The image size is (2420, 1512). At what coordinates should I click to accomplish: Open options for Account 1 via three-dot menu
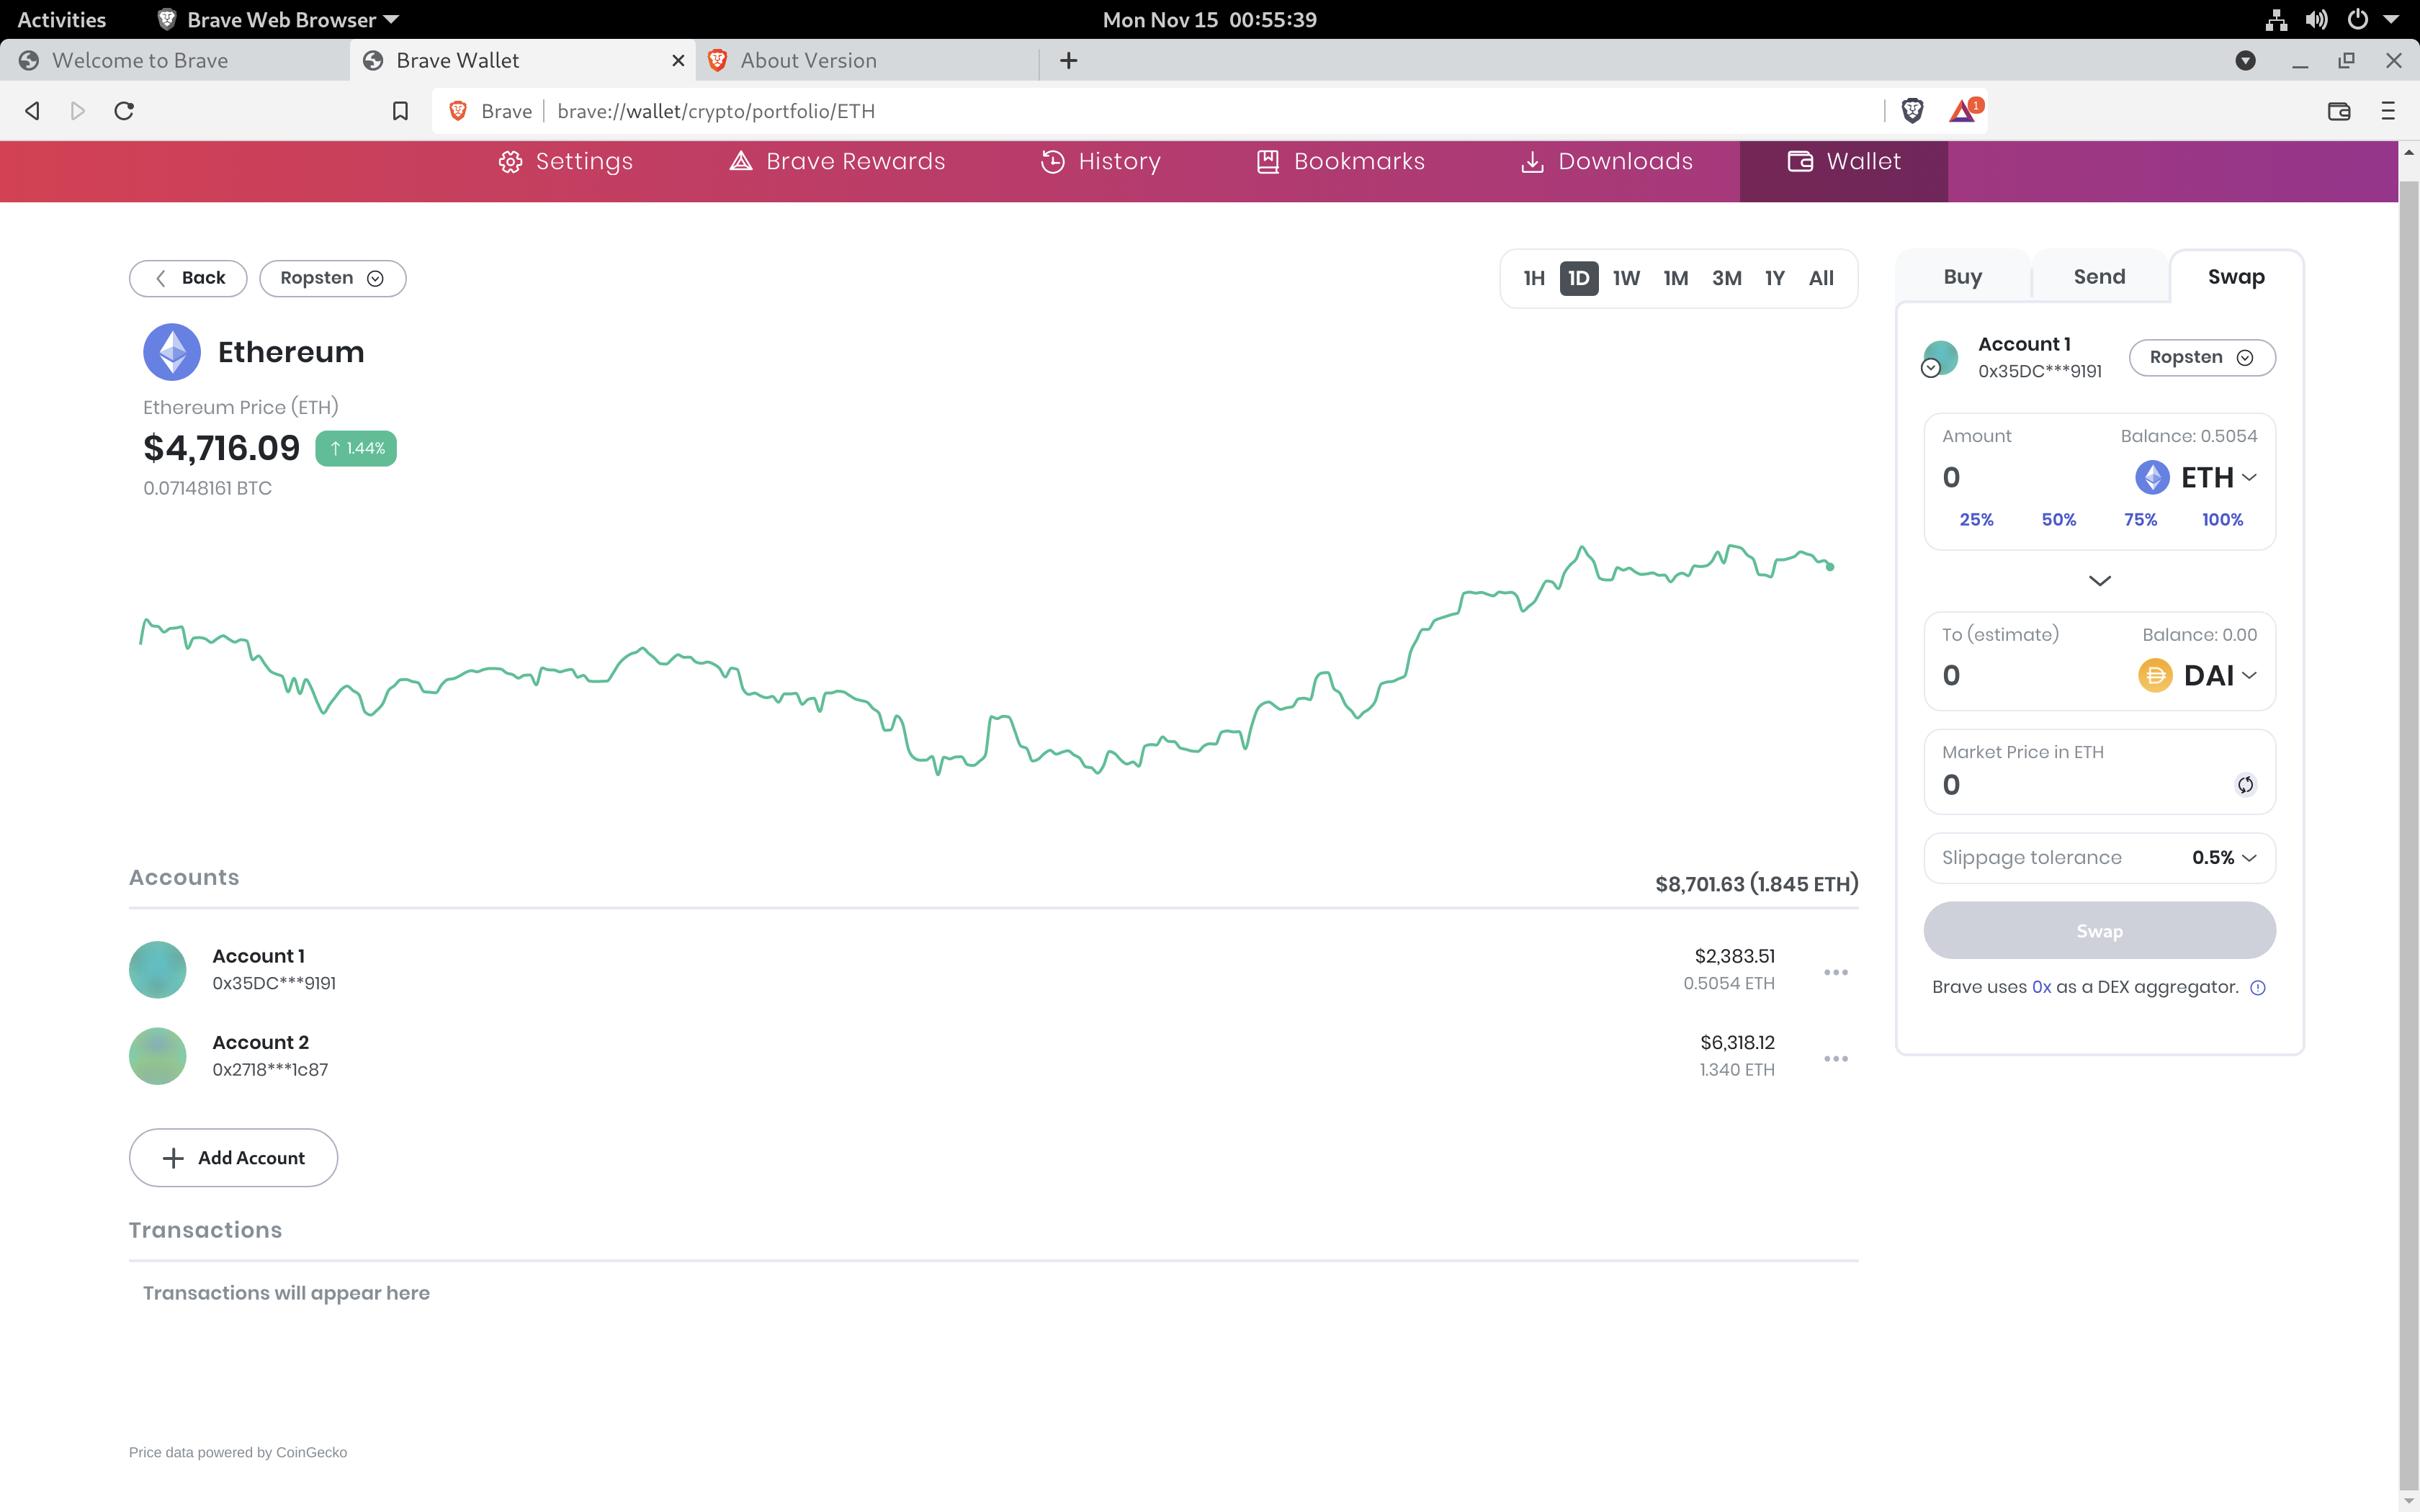tap(1836, 971)
